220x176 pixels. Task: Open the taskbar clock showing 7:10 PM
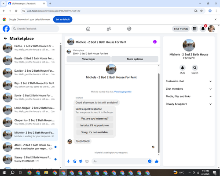point(205,172)
